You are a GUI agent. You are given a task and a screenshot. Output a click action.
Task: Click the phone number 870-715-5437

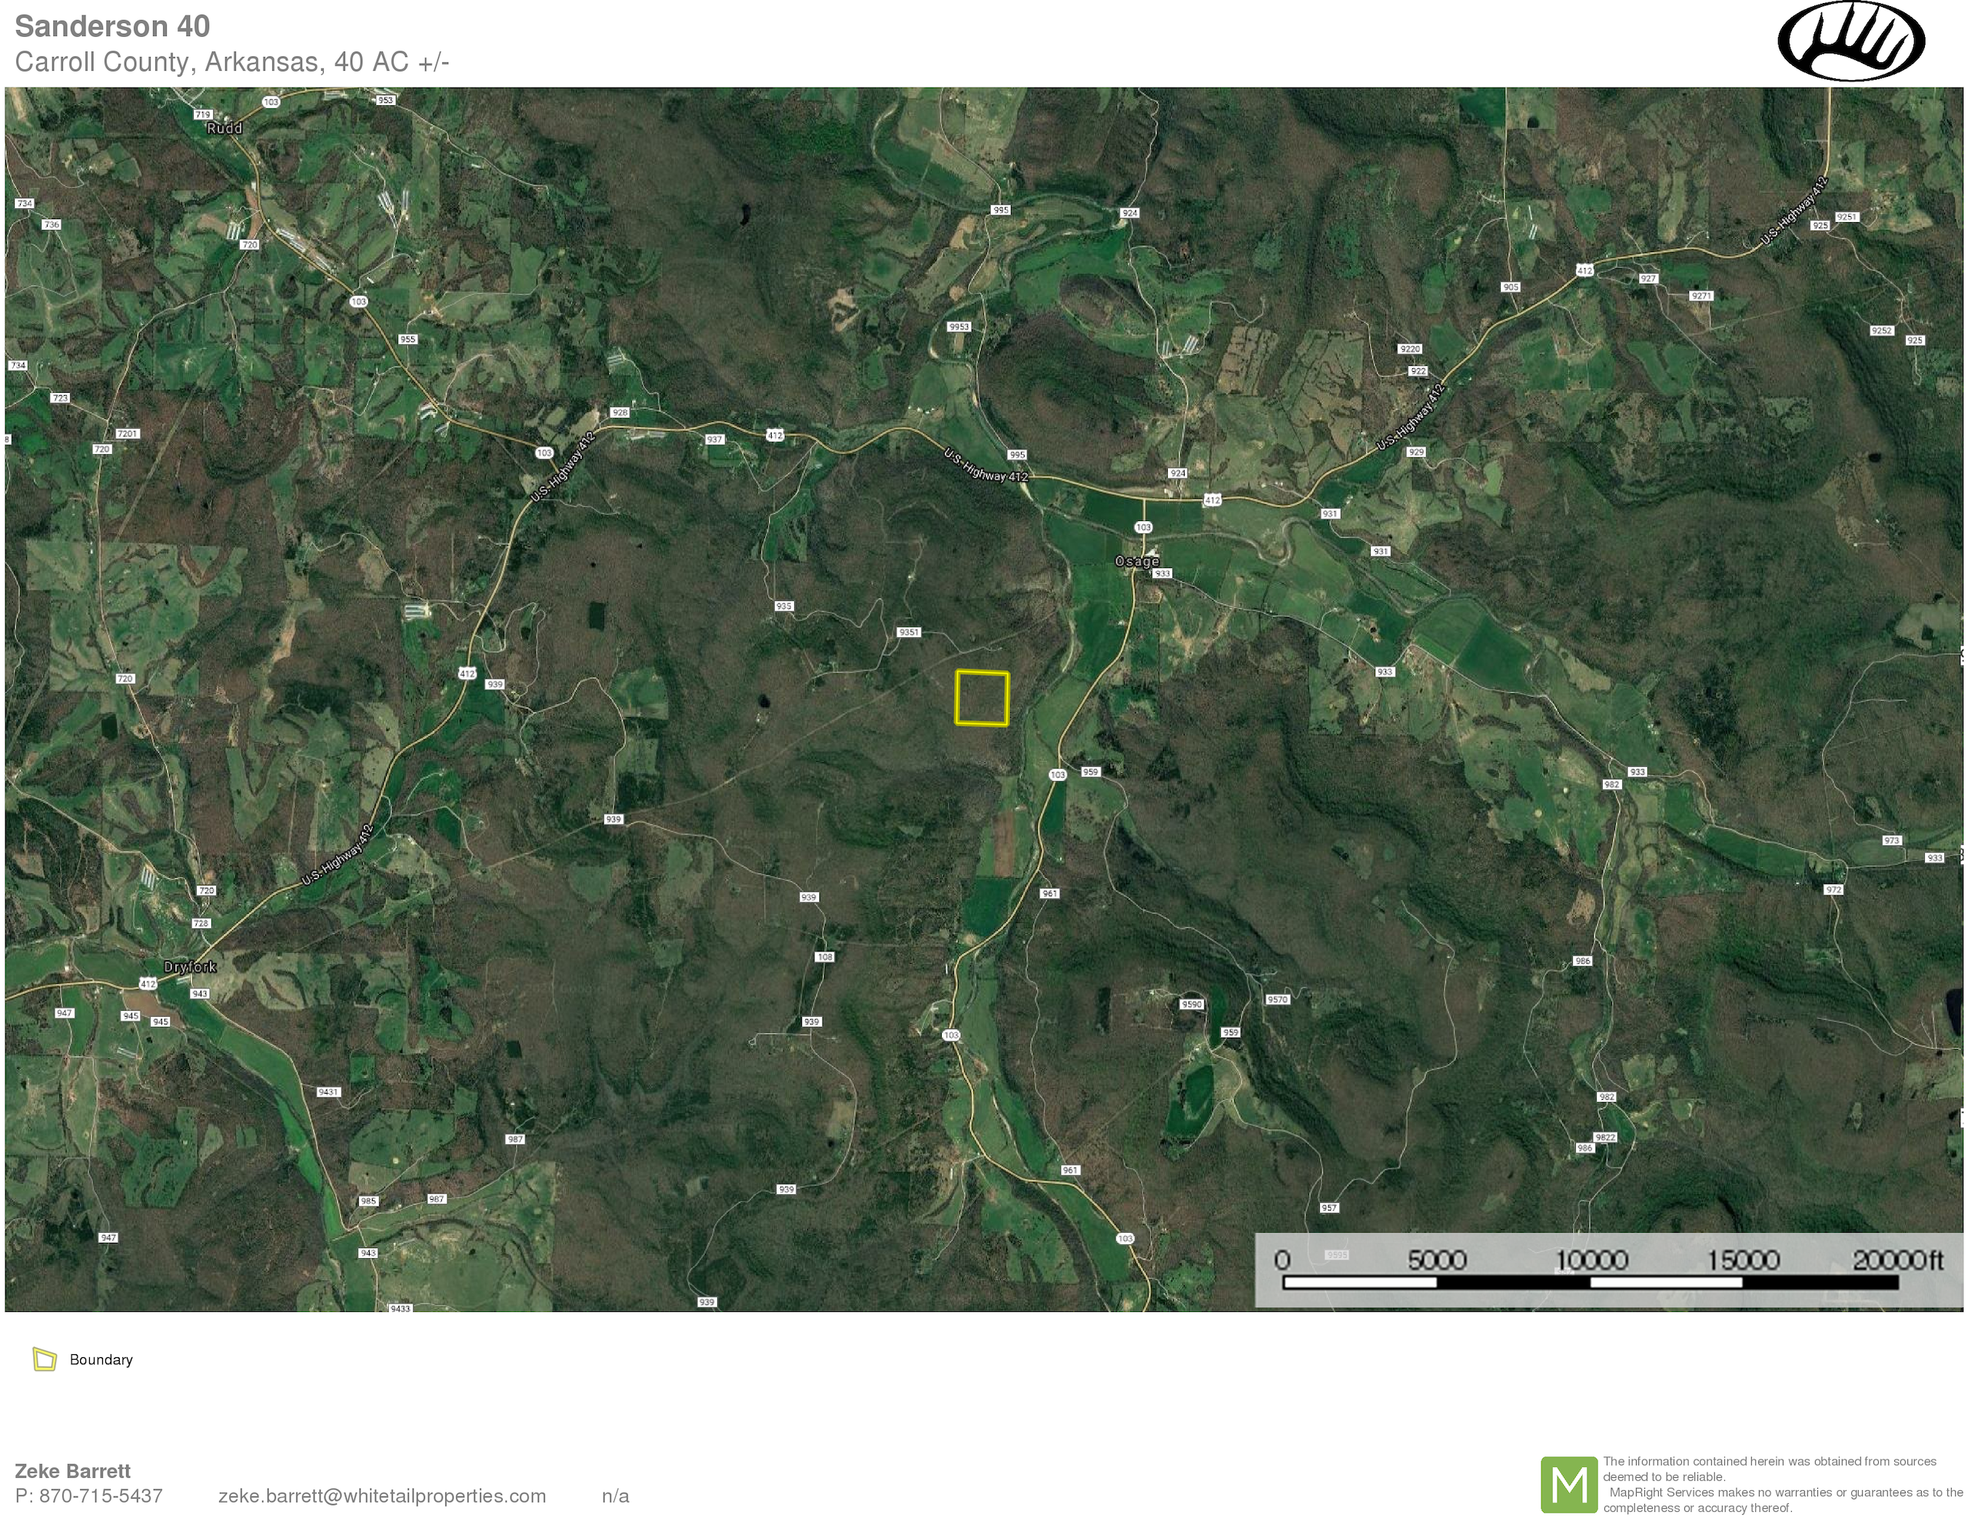coord(100,1496)
